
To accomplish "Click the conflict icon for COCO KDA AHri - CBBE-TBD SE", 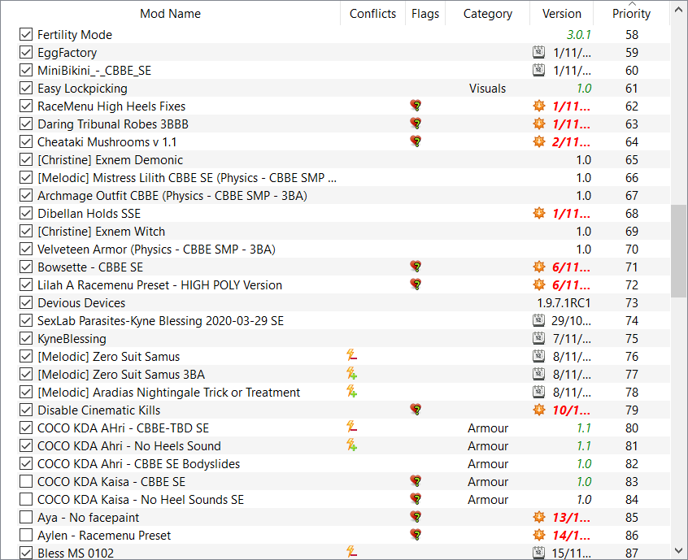I will coord(351,427).
